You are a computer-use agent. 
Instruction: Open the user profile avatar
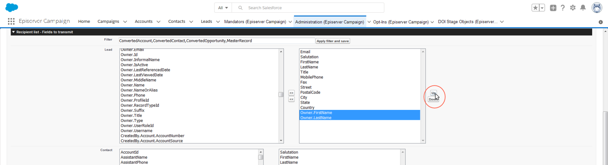[x=596, y=8]
